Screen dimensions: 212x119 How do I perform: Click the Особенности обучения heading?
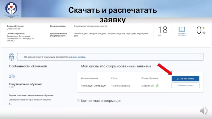click(x=28, y=66)
